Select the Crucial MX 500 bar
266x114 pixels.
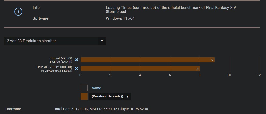pyautogui.click(x=148, y=60)
